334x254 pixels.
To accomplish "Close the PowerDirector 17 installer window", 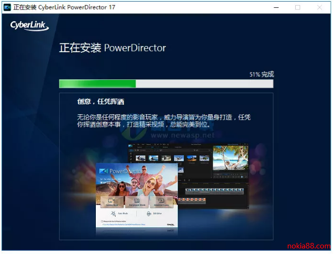I will [321, 7].
